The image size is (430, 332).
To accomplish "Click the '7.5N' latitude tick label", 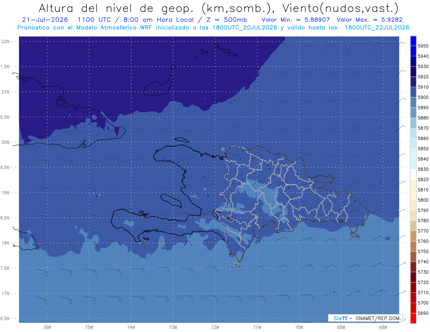I will point(5,268).
